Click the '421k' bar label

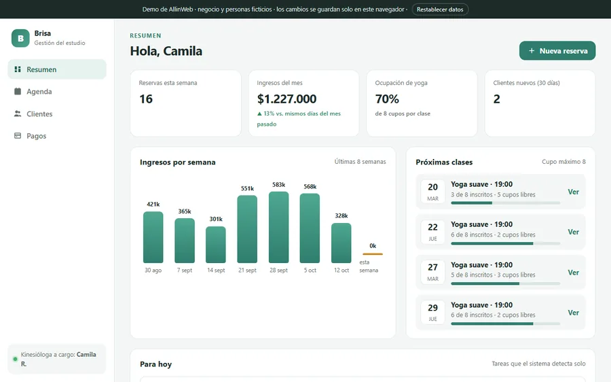(x=153, y=204)
